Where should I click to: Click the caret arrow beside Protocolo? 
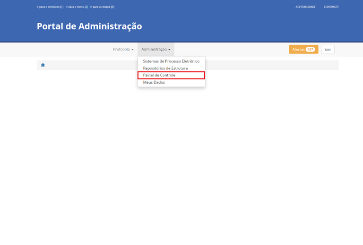click(x=133, y=50)
